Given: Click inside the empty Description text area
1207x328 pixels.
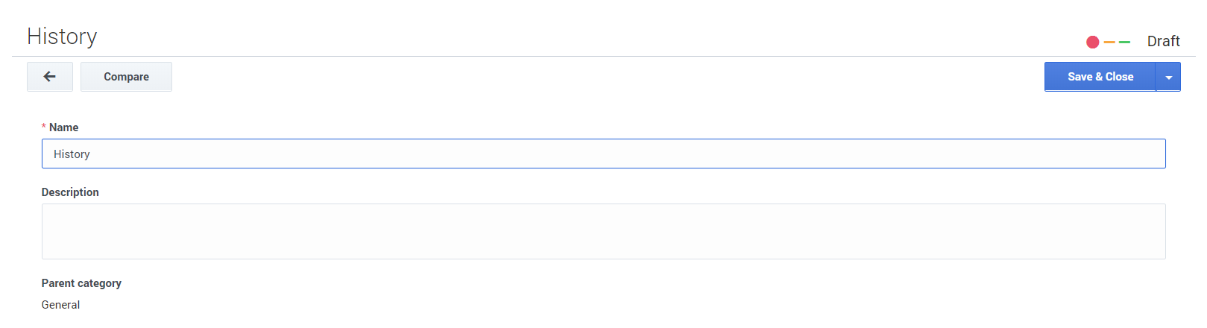Looking at the screenshot, I should click(604, 231).
